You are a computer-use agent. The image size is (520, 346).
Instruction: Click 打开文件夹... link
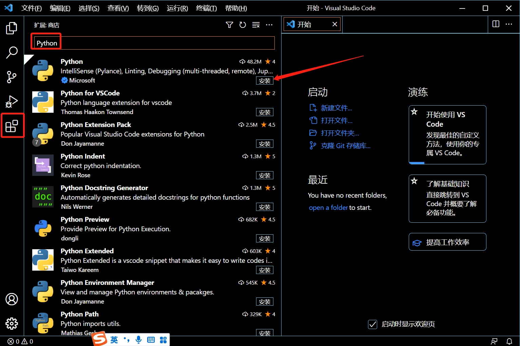[x=340, y=133]
